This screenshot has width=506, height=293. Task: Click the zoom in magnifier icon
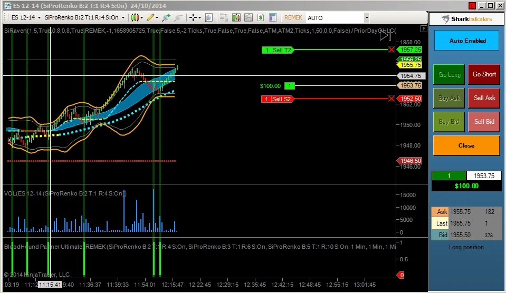[x=166, y=17]
